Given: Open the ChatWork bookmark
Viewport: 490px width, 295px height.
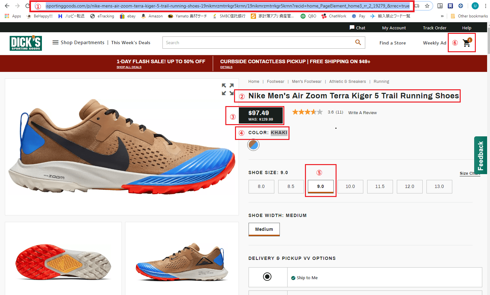Looking at the screenshot, I should (334, 16).
